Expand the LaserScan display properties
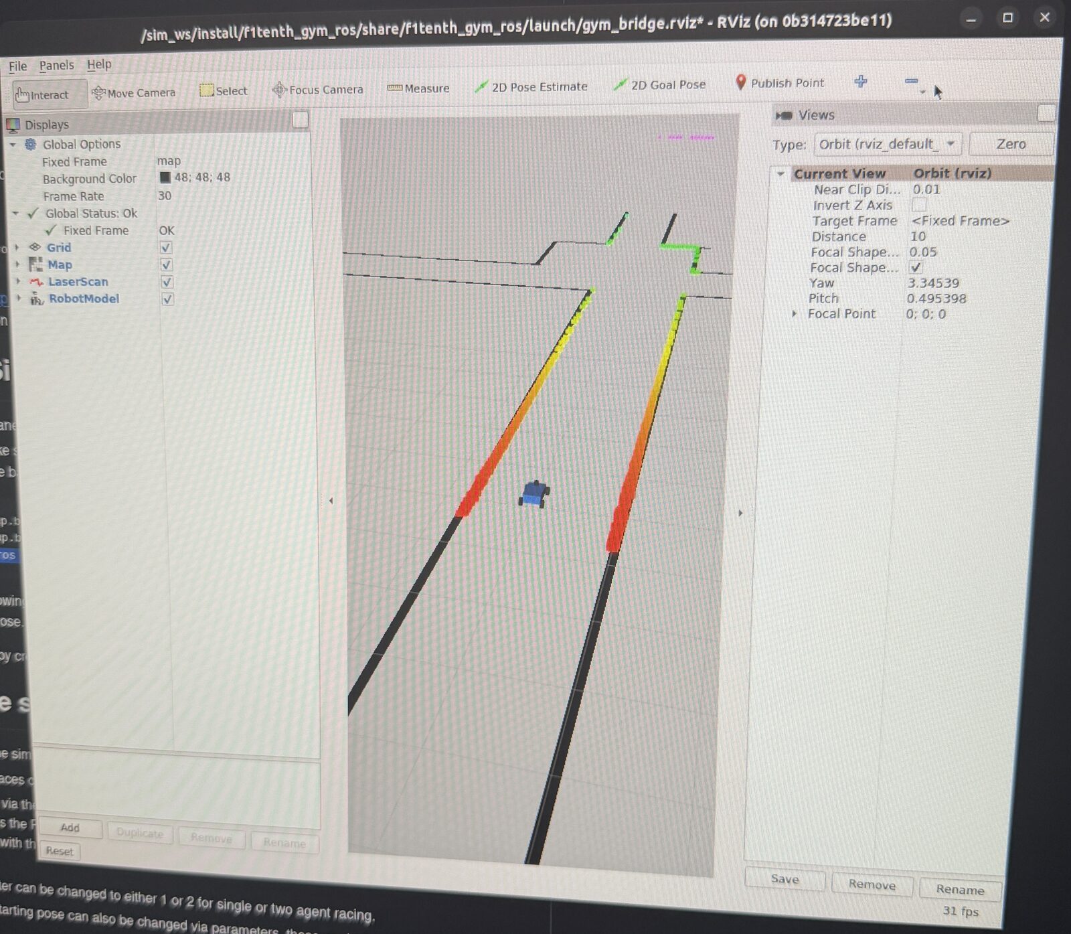The width and height of the screenshot is (1071, 934). point(18,281)
